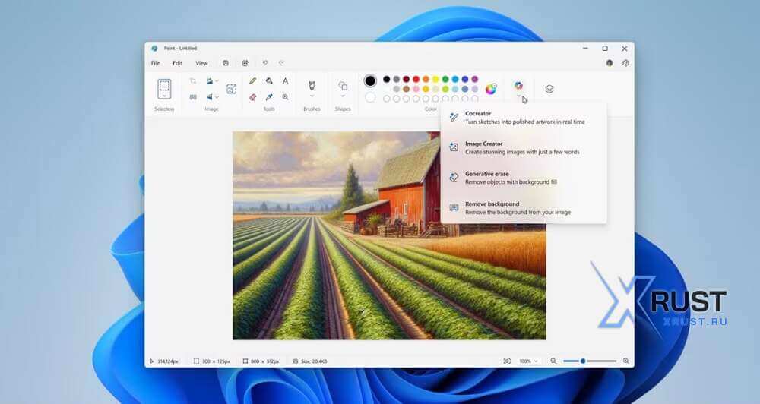
Task: Click the Undo arrow
Action: 265,63
